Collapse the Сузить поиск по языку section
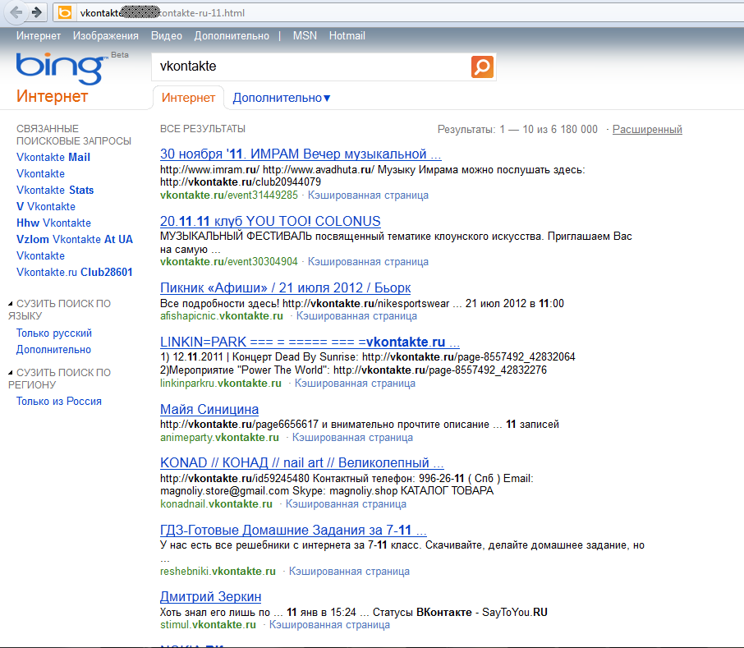744x648 pixels. [x=11, y=304]
